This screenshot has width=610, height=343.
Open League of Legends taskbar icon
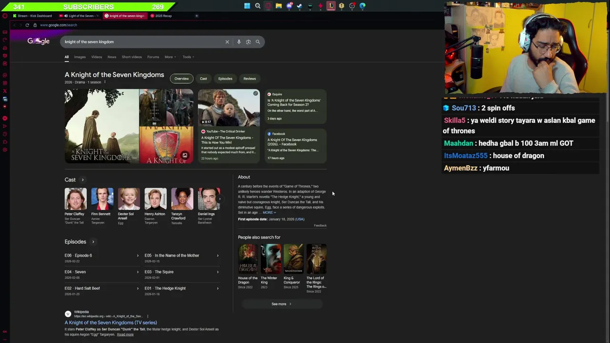(331, 6)
